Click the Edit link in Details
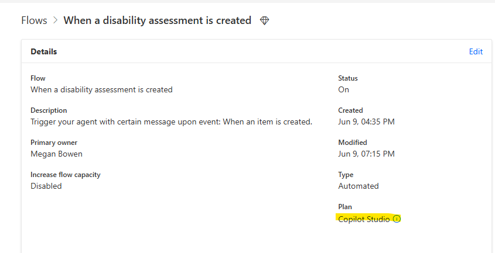The height and width of the screenshot is (253, 495). (x=476, y=51)
